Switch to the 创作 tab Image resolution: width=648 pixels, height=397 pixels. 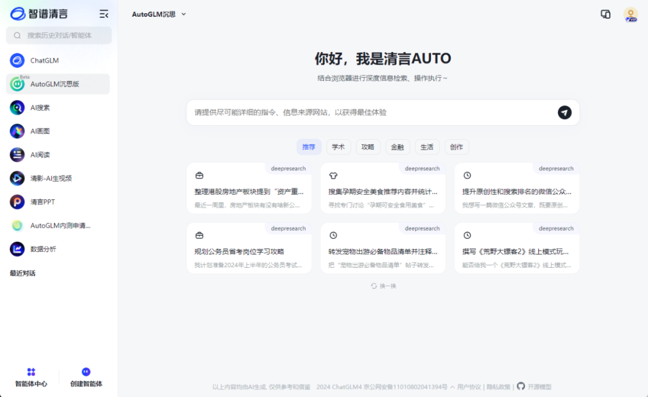click(456, 147)
